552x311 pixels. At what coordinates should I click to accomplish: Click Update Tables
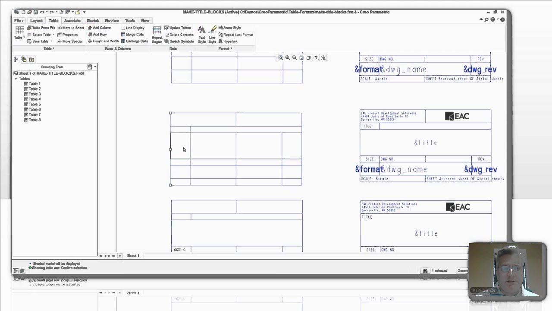click(177, 28)
